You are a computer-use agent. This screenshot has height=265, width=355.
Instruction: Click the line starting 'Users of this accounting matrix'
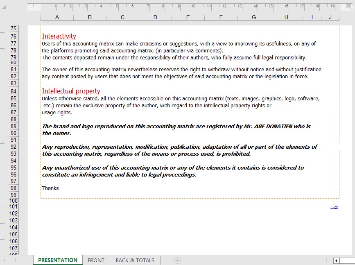pyautogui.click(x=179, y=44)
